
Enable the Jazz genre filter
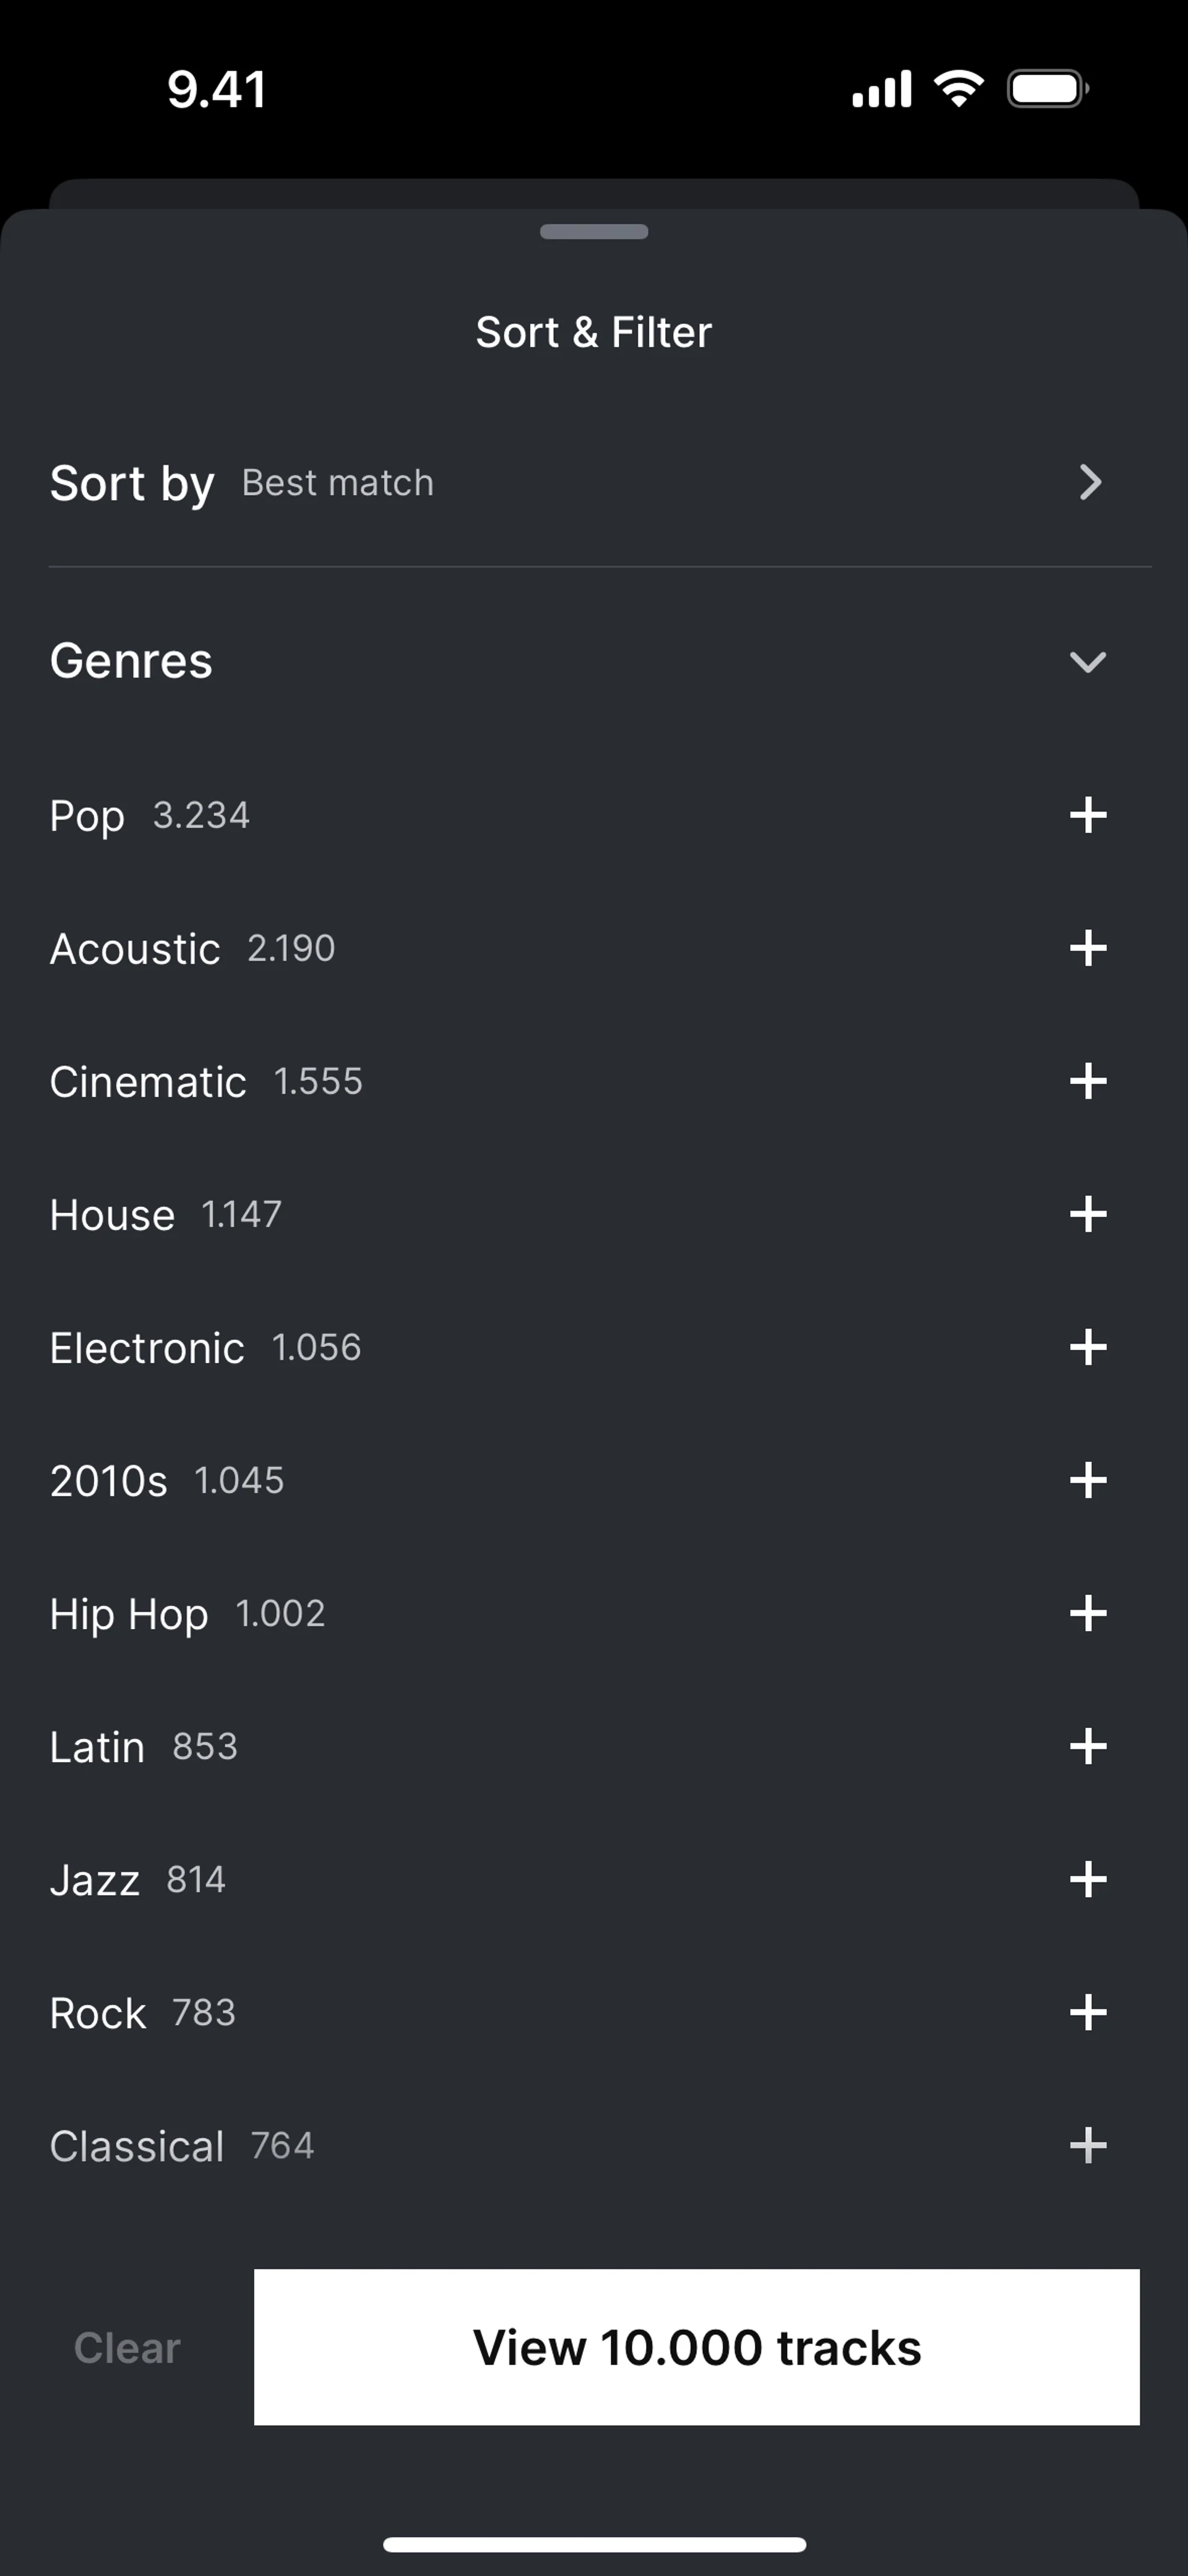pos(1087,1879)
